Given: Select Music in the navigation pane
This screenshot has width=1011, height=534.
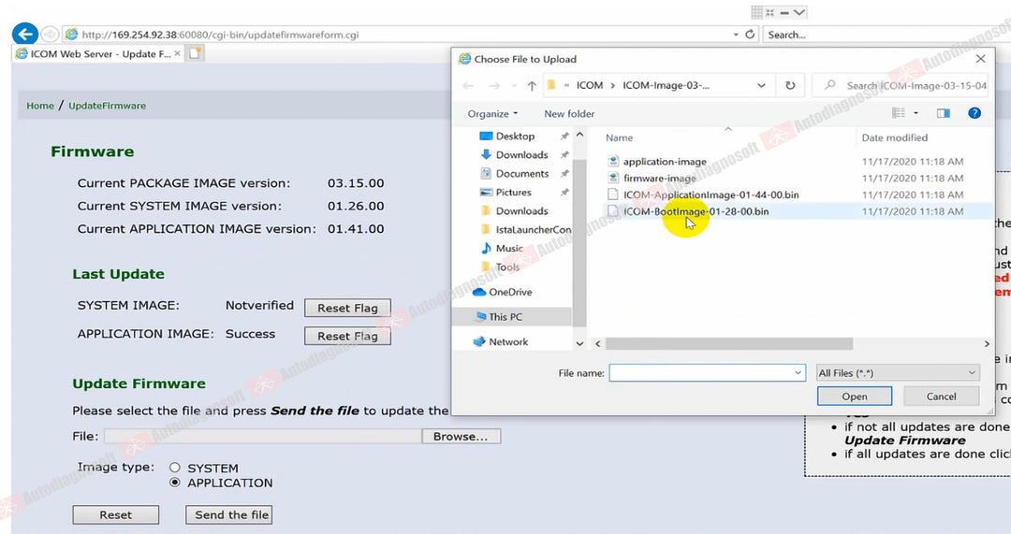Looking at the screenshot, I should click(x=509, y=248).
